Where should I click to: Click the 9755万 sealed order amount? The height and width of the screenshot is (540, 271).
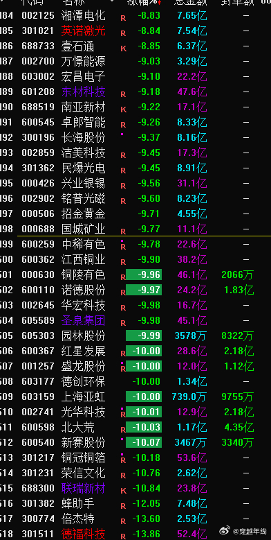tap(238, 397)
